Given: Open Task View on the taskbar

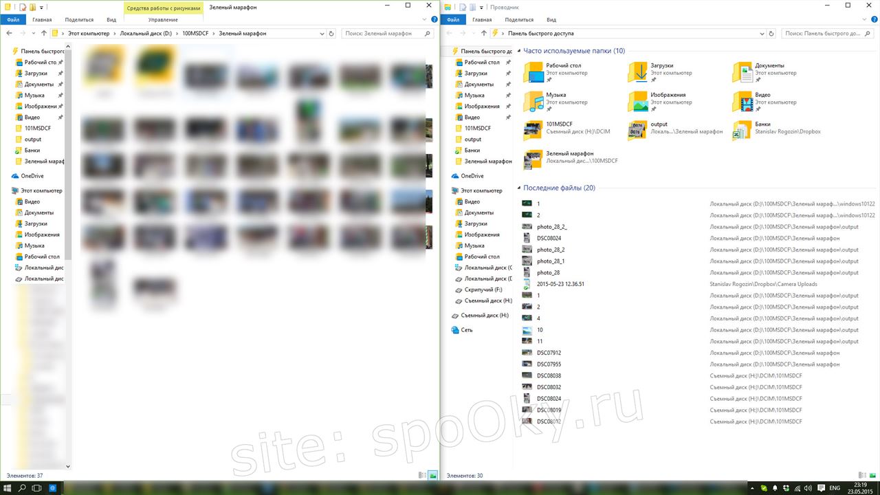Looking at the screenshot, I should pos(37,488).
